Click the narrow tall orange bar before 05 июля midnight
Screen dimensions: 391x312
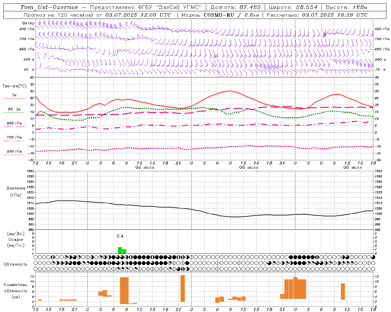pyautogui.click(x=183, y=289)
